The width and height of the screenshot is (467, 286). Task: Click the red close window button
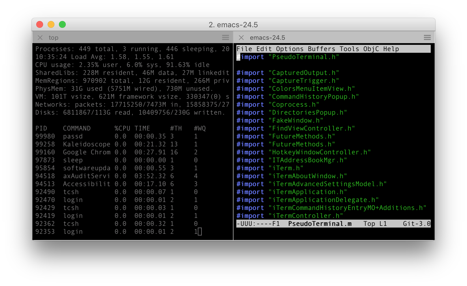pos(40,25)
